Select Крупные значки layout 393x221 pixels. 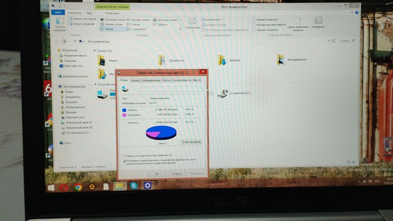point(138,20)
